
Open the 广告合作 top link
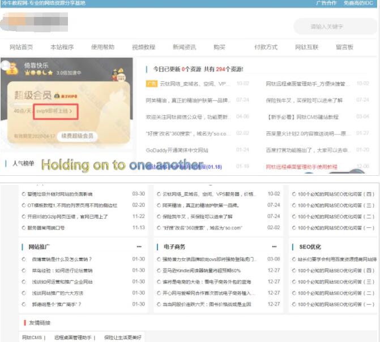point(326,3)
